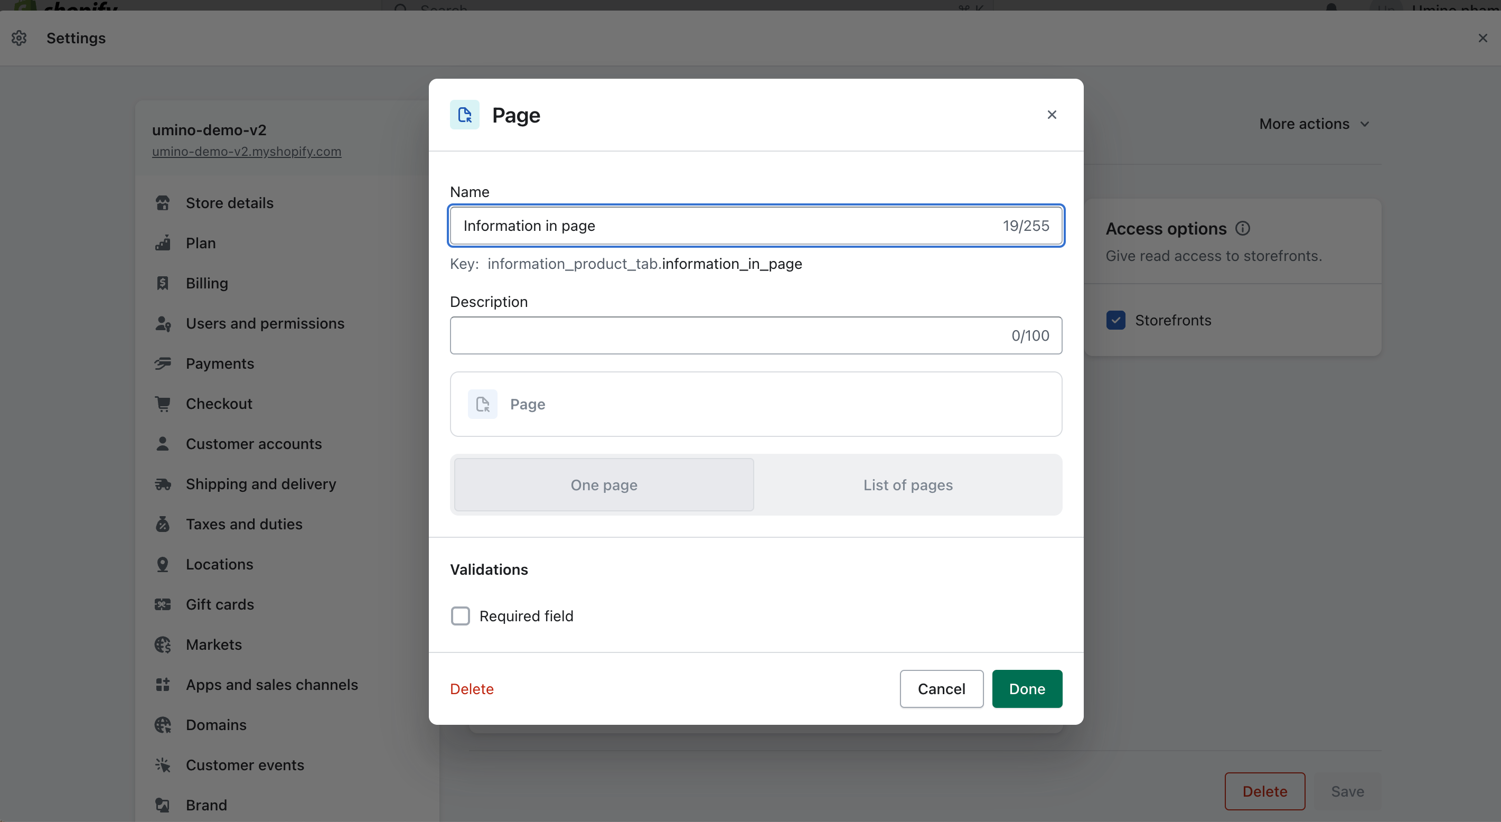This screenshot has height=822, width=1501.
Task: Switch to List of pages option
Action: pos(907,484)
